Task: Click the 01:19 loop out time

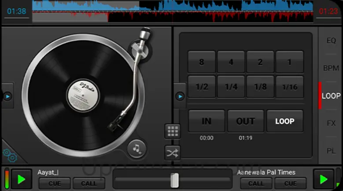Action: pyautogui.click(x=245, y=138)
